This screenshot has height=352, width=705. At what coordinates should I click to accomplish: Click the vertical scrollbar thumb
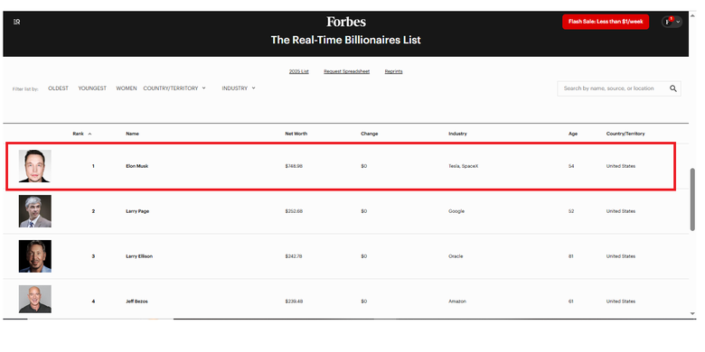[692, 199]
